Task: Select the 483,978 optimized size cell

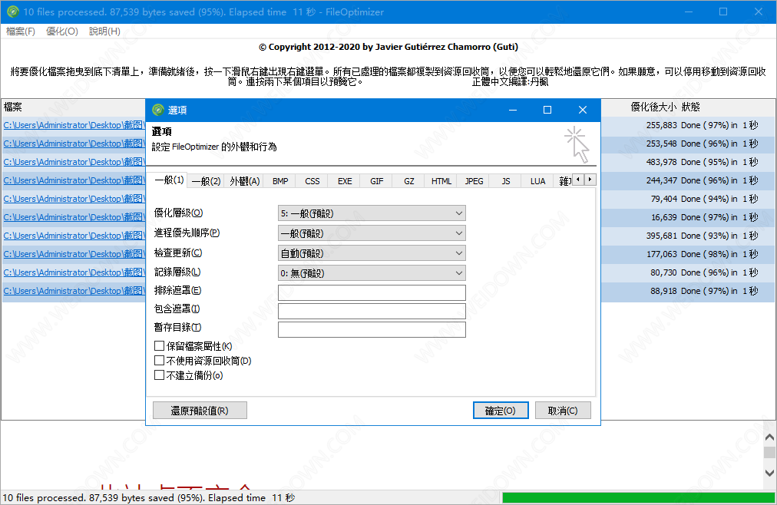Action: click(x=662, y=162)
